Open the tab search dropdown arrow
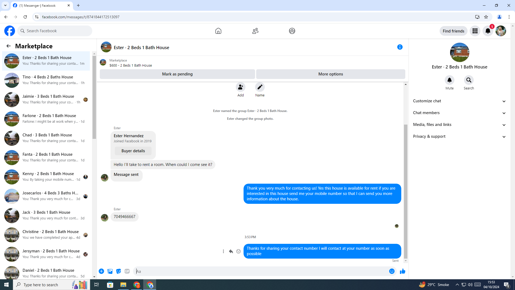 pos(5,5)
